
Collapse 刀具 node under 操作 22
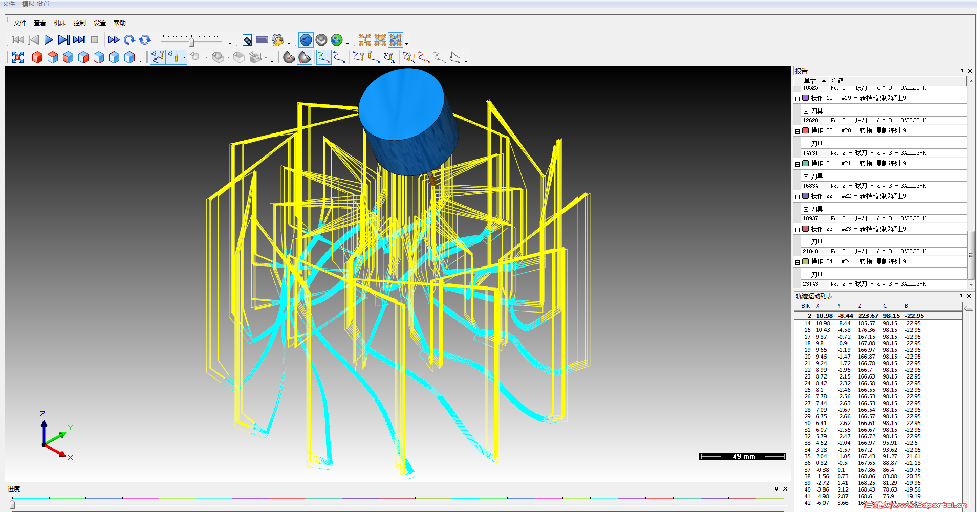pos(806,209)
